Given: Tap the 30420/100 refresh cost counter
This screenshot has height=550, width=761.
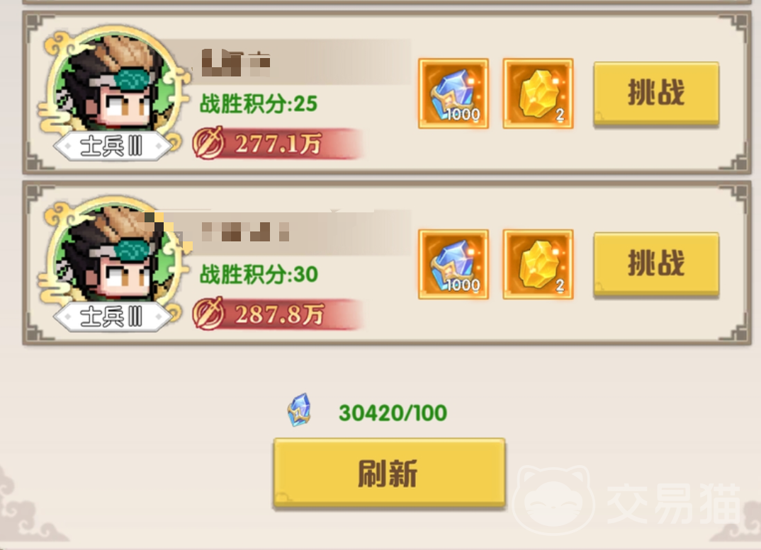Looking at the screenshot, I should pyautogui.click(x=393, y=413).
